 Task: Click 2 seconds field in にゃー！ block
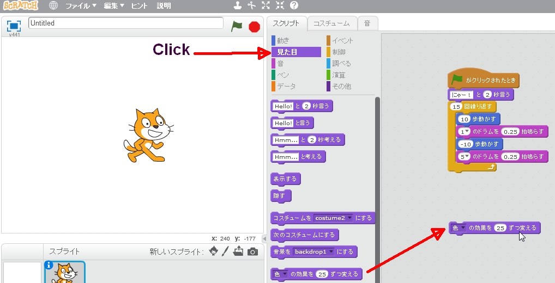click(487, 95)
